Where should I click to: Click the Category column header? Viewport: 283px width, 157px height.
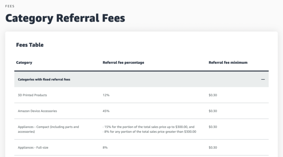pos(24,62)
